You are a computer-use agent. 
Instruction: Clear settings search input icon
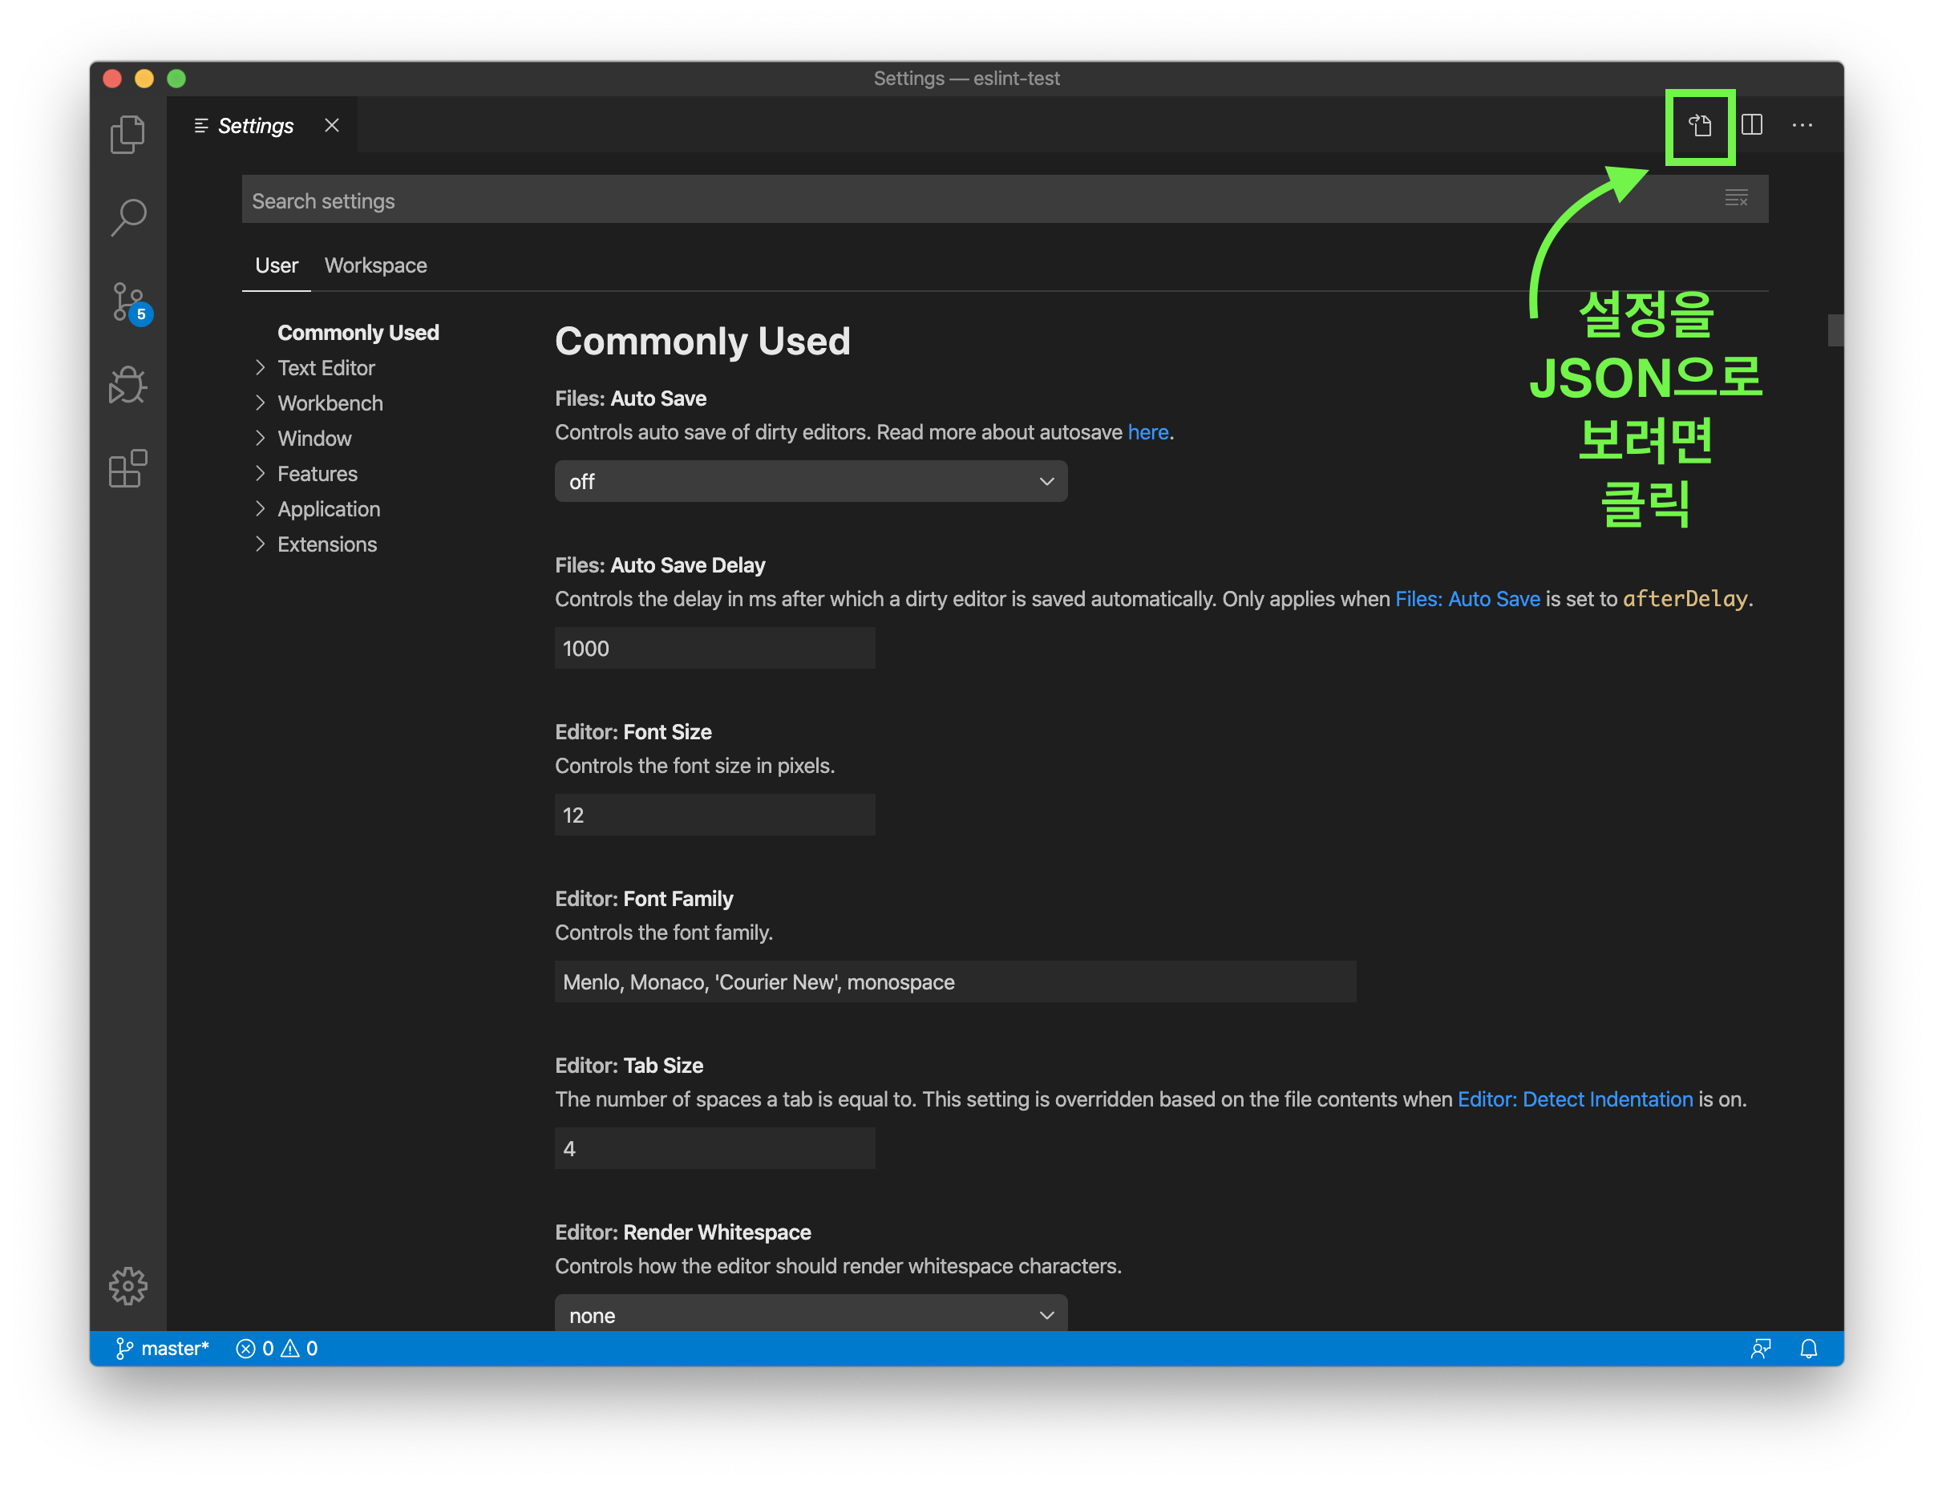click(x=1735, y=198)
